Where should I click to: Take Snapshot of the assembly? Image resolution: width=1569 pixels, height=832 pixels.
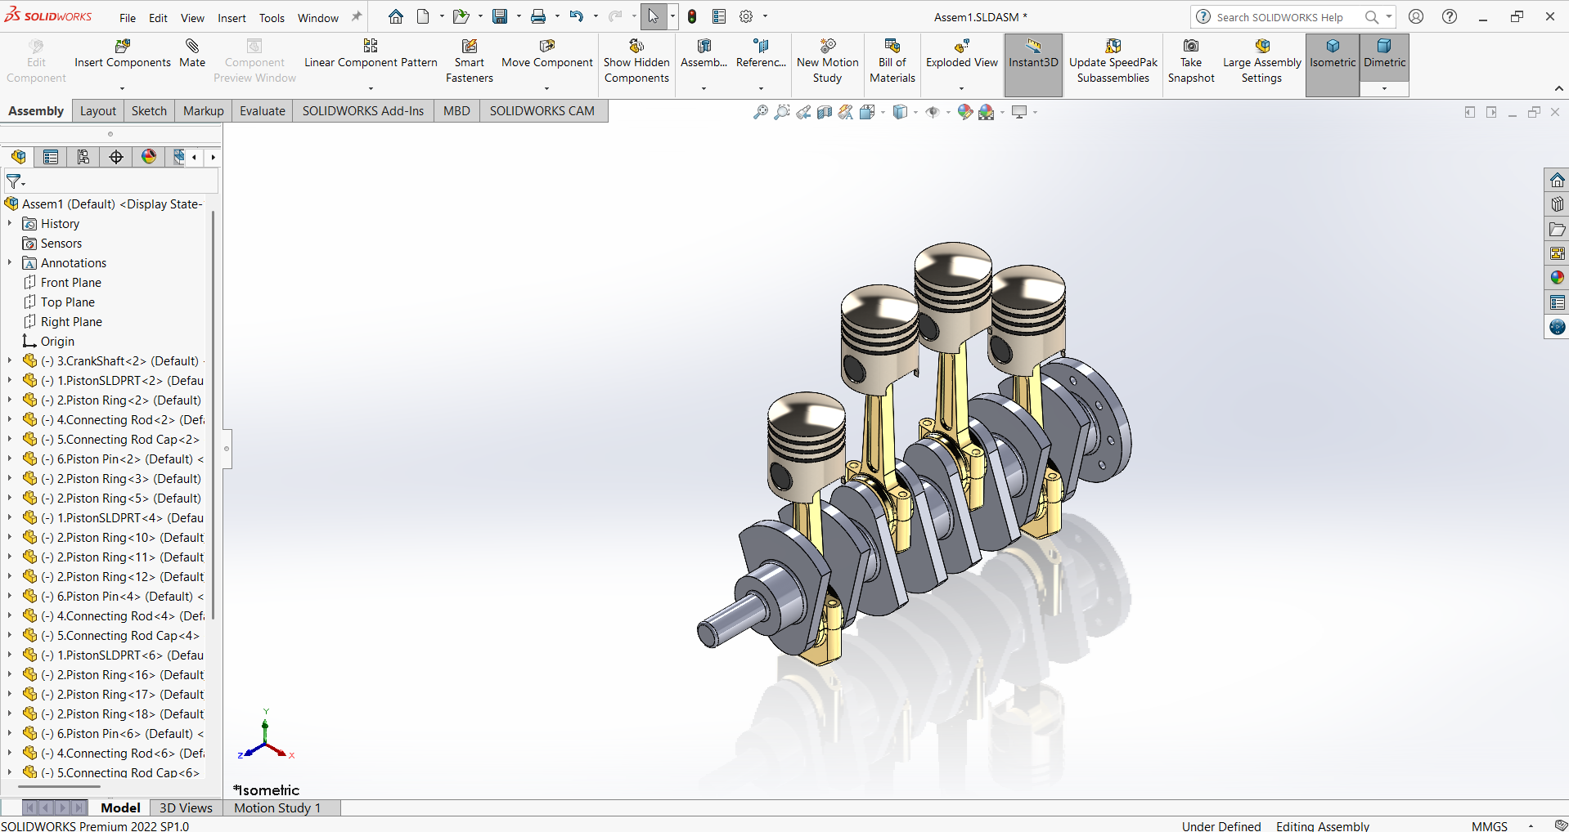click(x=1191, y=60)
